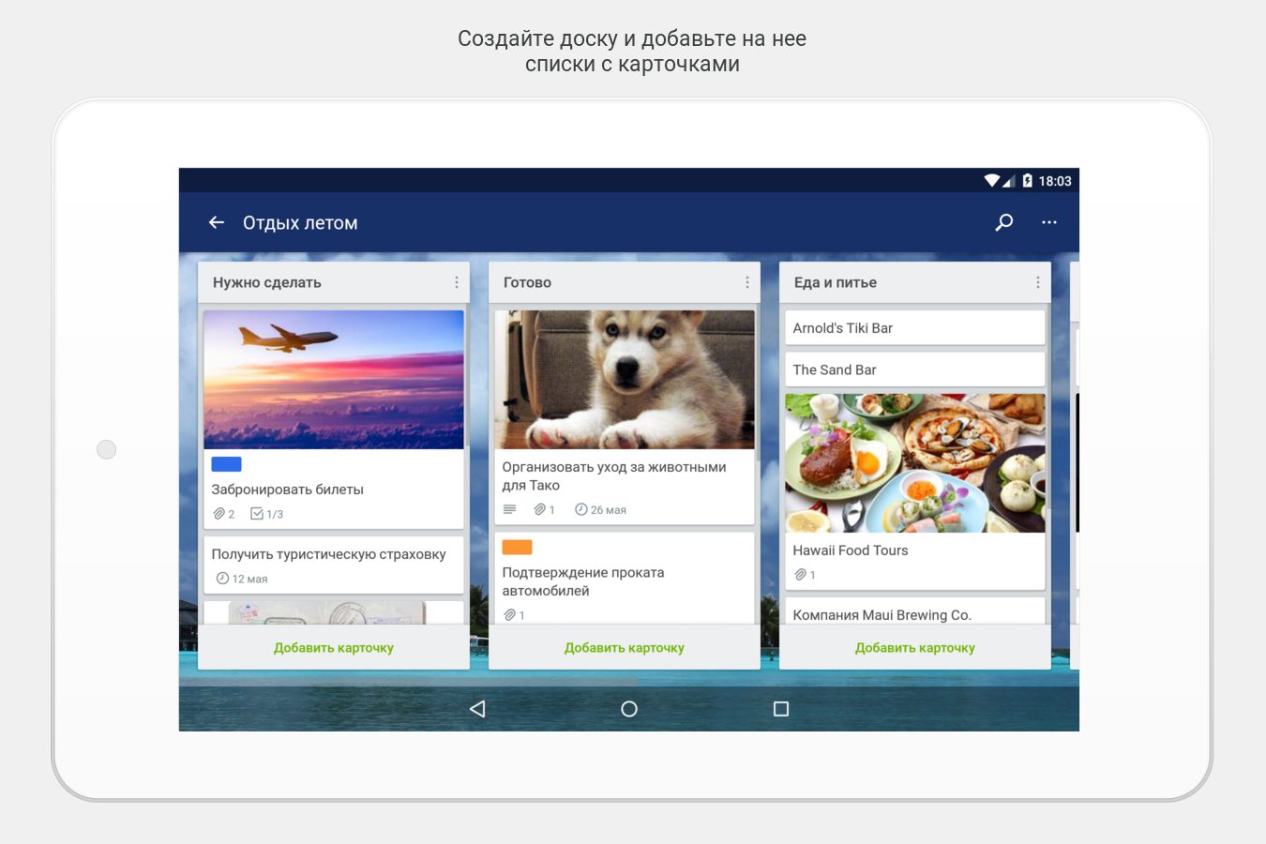Viewport: 1266px width, 844px height.
Task: Open the Arnold's Tiki Bar card
Action: coord(915,328)
